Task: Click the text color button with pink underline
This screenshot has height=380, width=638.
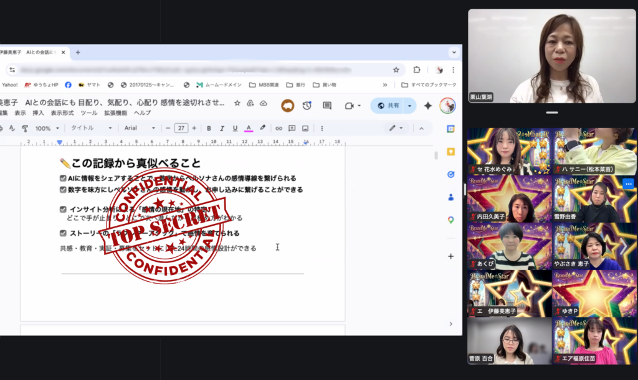Action: (248, 128)
